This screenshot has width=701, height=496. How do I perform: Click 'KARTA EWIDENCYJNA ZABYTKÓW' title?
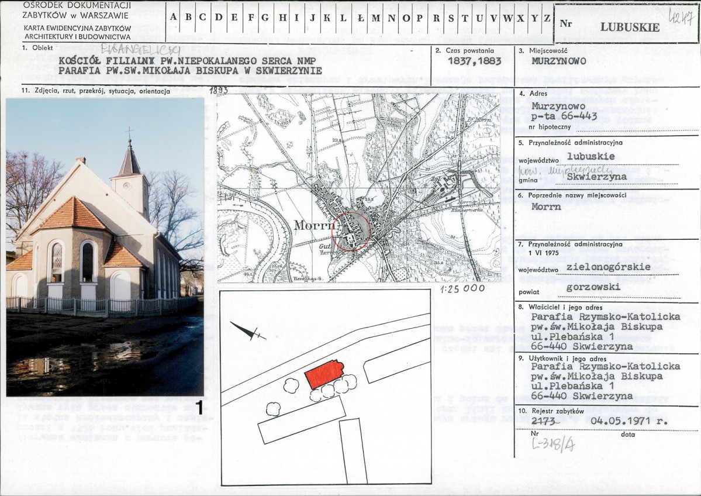(78, 28)
